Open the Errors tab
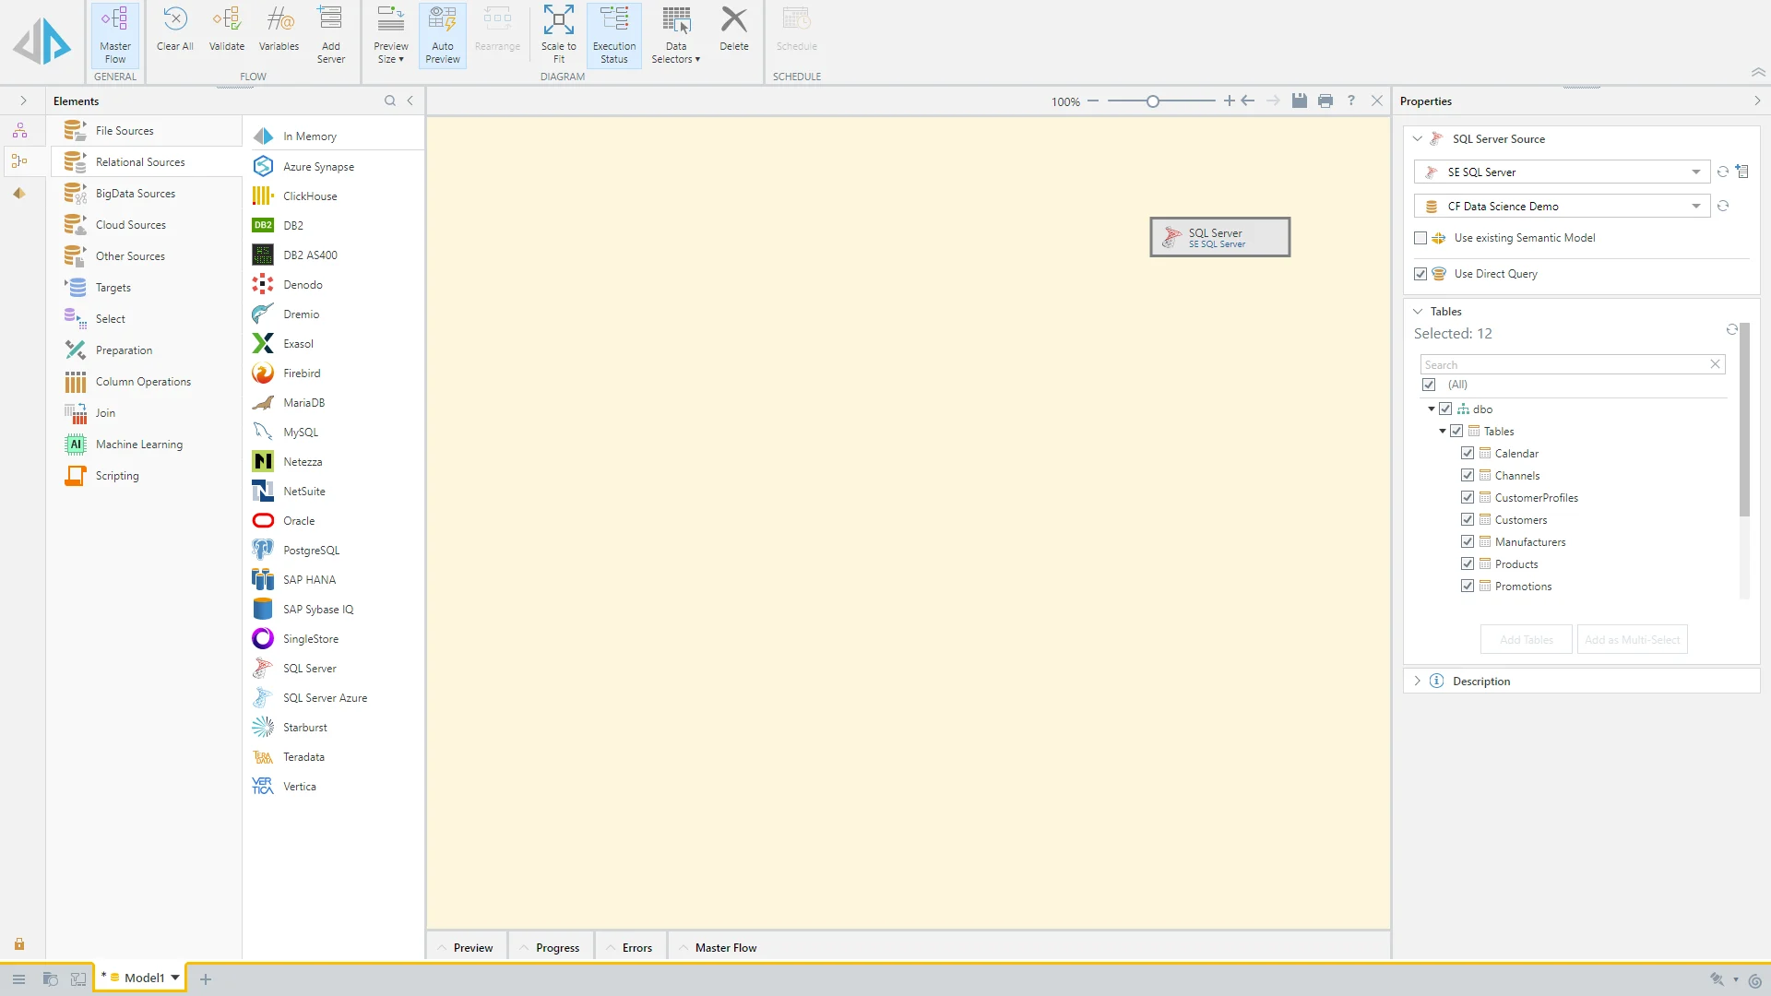The width and height of the screenshot is (1771, 996). point(636,948)
